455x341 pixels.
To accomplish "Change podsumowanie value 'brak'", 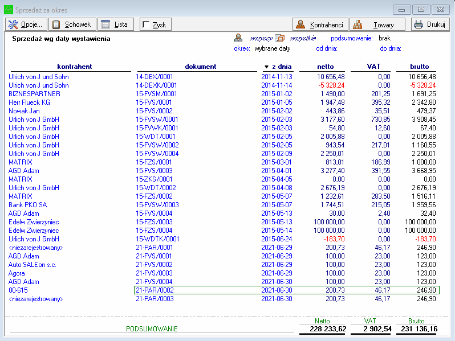I will [x=384, y=38].
